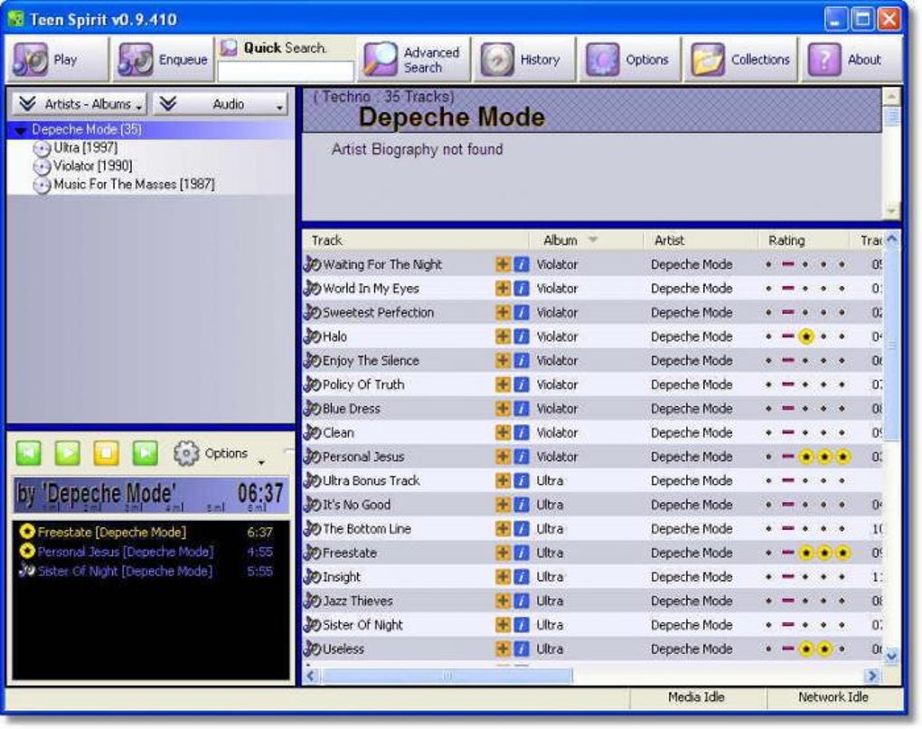Click the player previous track button
This screenshot has width=922, height=729.
(28, 453)
